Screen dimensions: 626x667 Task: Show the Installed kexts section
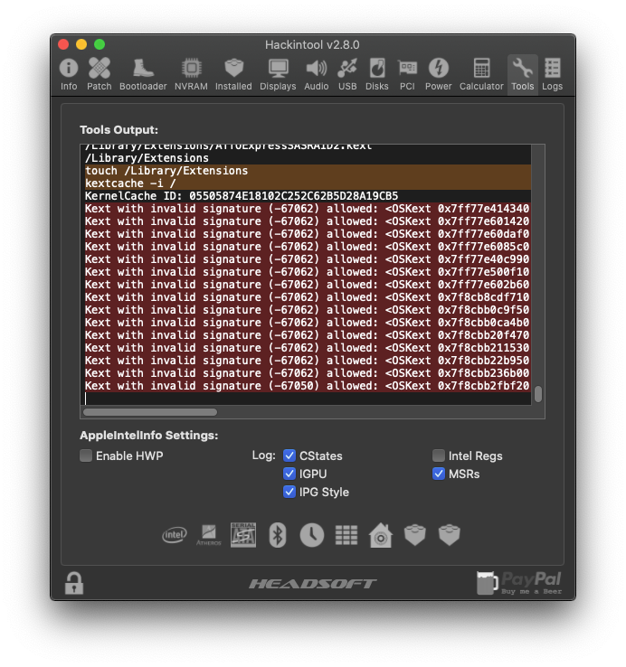pos(233,74)
